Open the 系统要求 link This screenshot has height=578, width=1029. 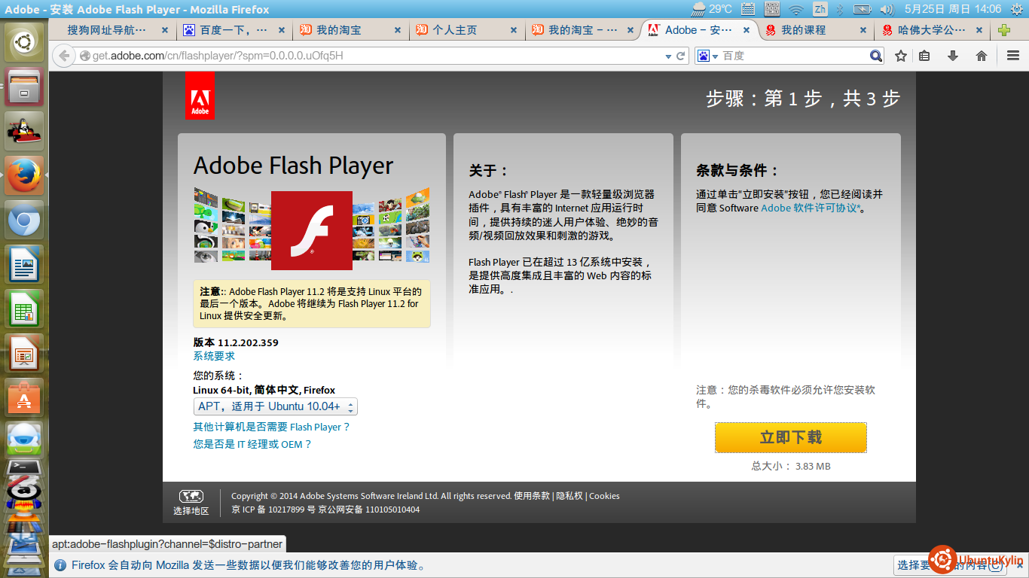[214, 356]
